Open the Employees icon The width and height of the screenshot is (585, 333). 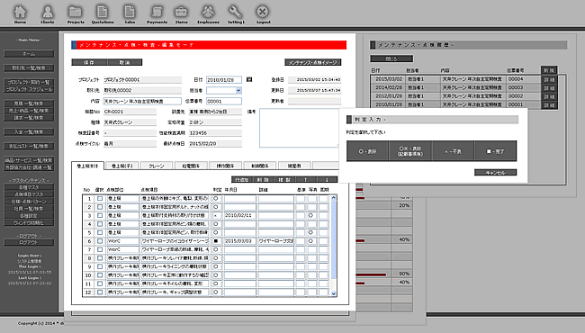(x=208, y=12)
